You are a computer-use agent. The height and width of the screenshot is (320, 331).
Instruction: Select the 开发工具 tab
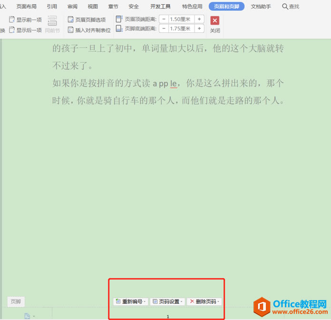160,7
